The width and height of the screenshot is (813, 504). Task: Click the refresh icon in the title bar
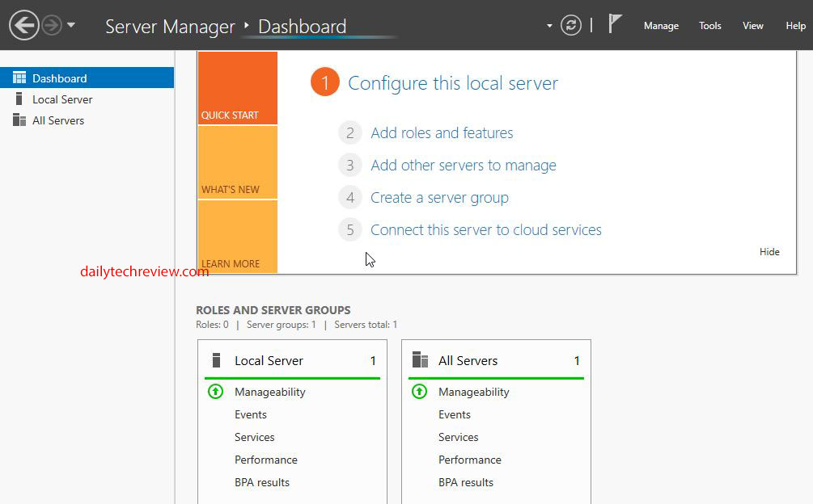(x=571, y=25)
